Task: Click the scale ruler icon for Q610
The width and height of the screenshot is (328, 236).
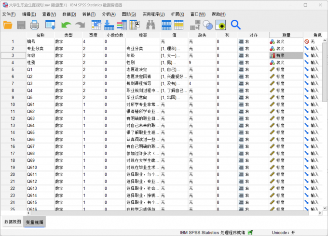Action: [272, 168]
